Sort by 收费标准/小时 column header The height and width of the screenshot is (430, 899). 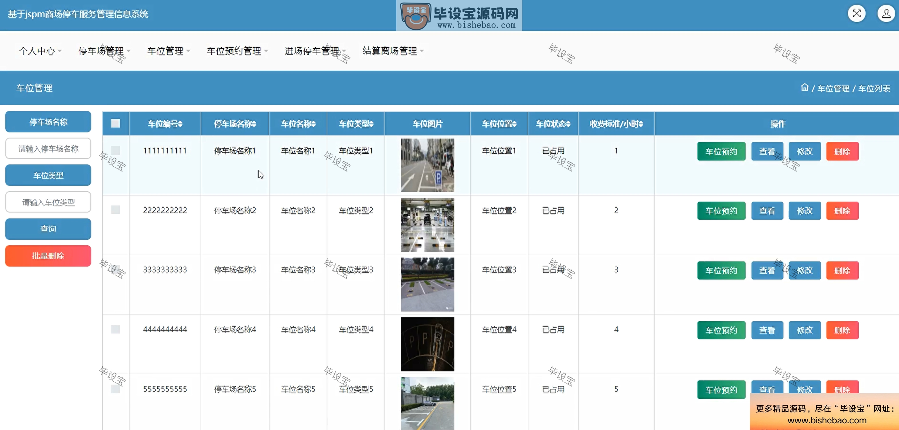coord(616,124)
